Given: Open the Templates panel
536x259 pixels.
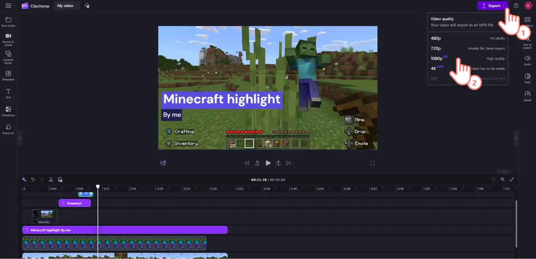Looking at the screenshot, I should (8, 75).
